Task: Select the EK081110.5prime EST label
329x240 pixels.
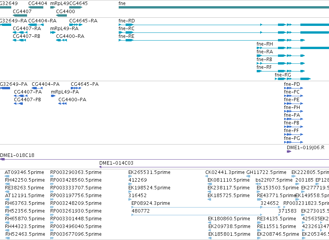Action: (229, 180)
